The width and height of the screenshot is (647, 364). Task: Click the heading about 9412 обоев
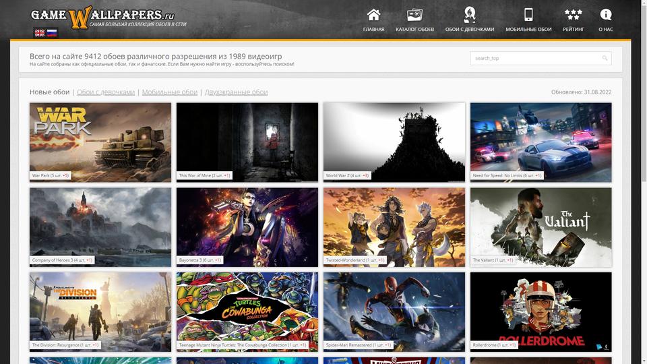point(156,56)
